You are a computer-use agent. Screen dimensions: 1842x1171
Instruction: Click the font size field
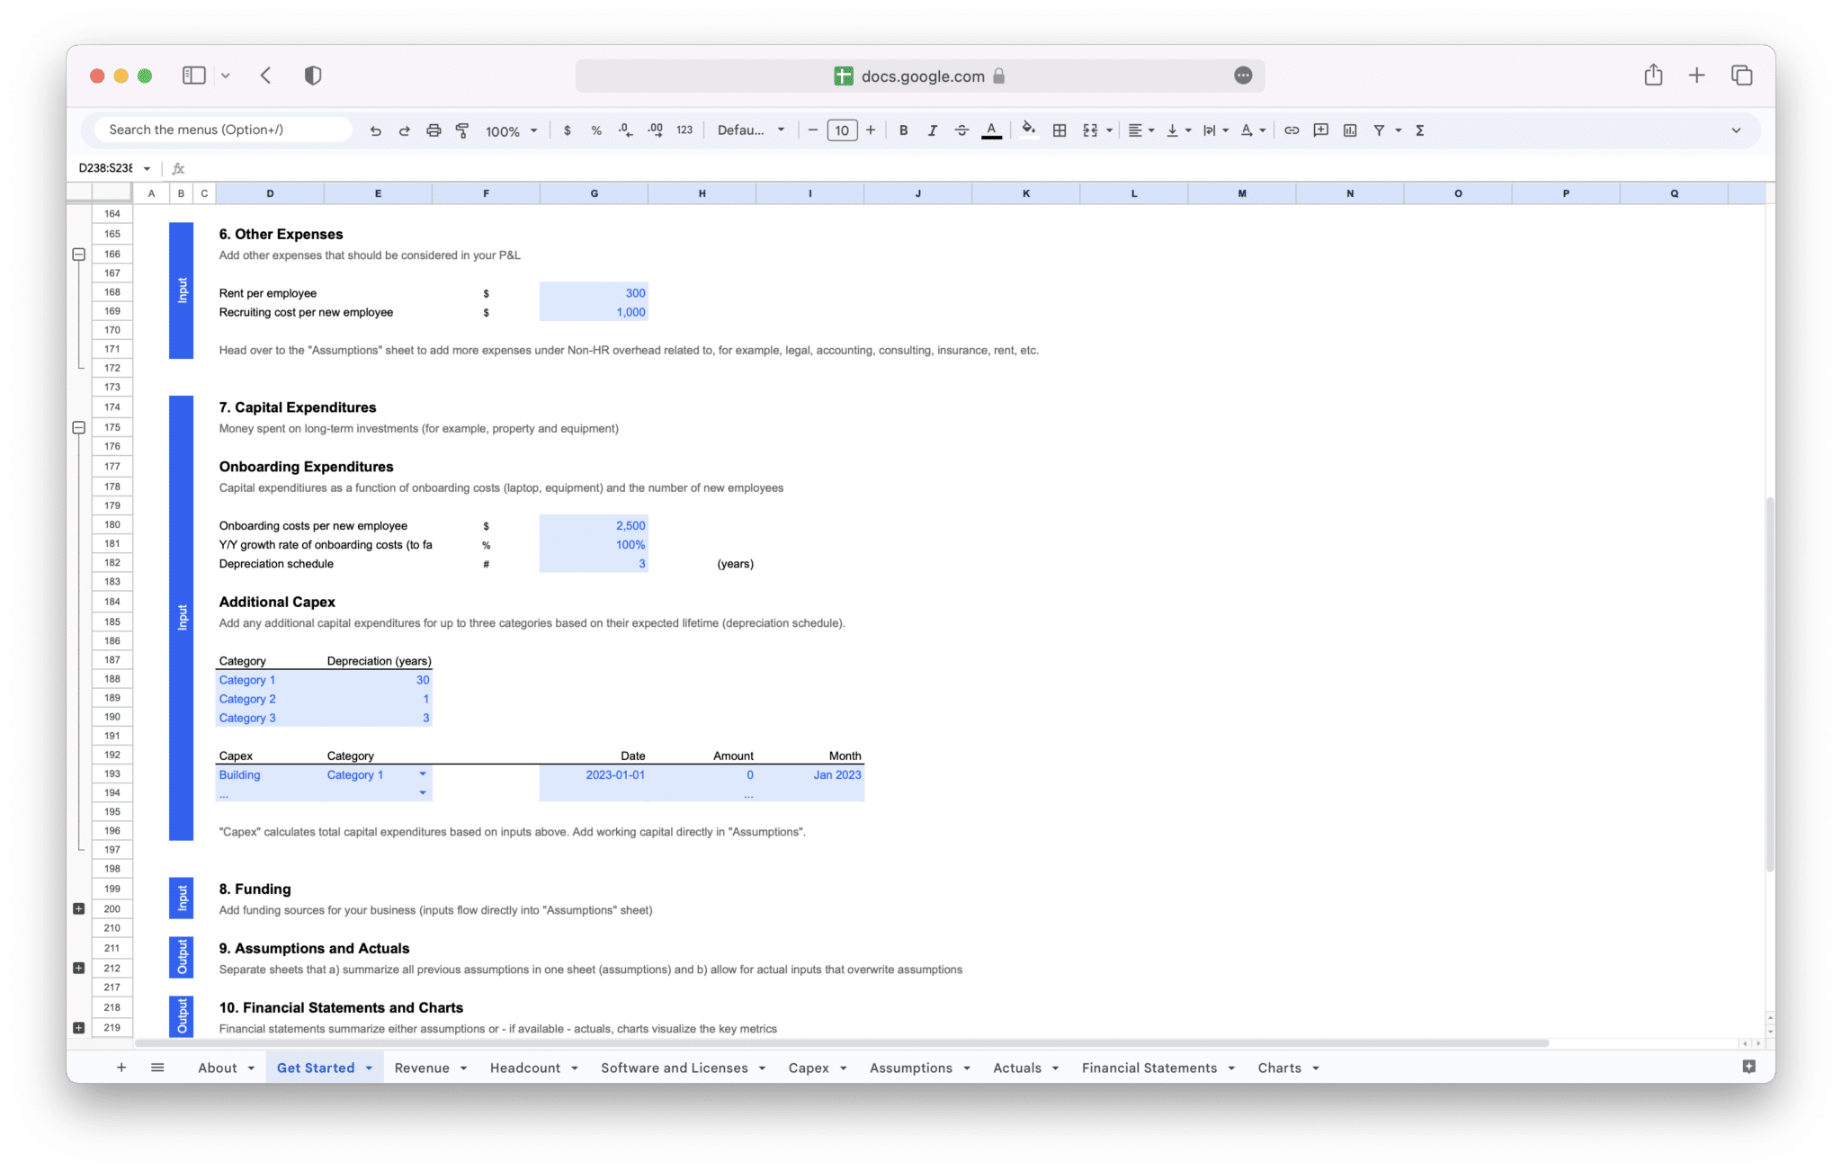(x=842, y=130)
